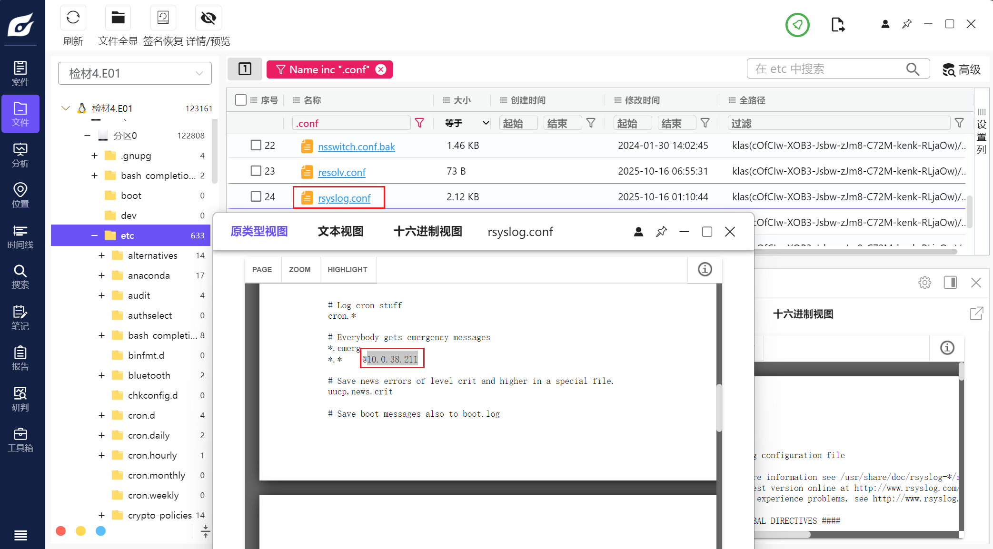Open the 检材4.E01 evidence dropdown

tap(135, 73)
